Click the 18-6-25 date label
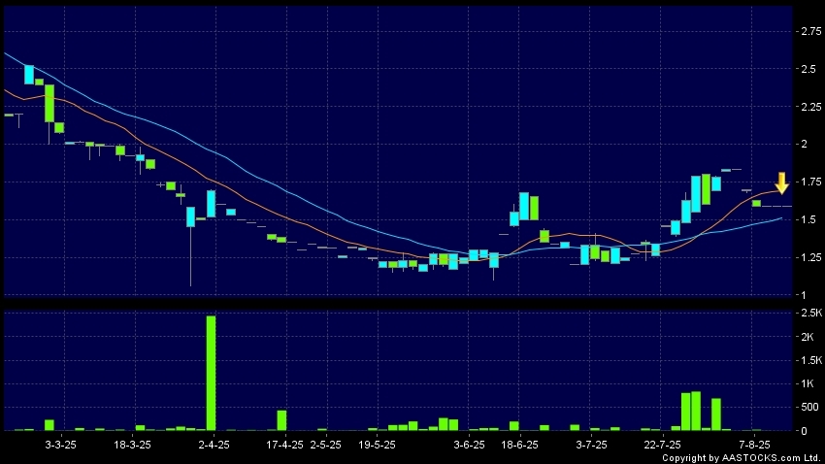The image size is (825, 464). 519,445
